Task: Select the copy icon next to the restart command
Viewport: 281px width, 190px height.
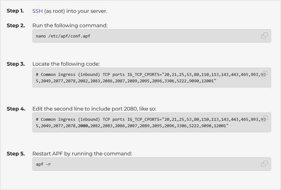Action: tap(264, 164)
